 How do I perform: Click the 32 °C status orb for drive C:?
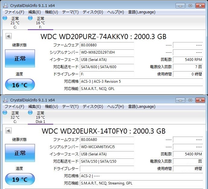tap(5, 113)
